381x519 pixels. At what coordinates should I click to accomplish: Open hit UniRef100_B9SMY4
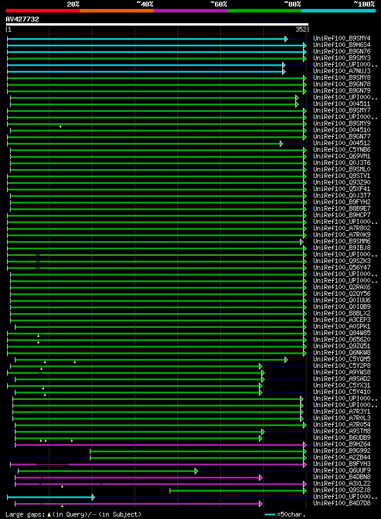[x=342, y=39]
